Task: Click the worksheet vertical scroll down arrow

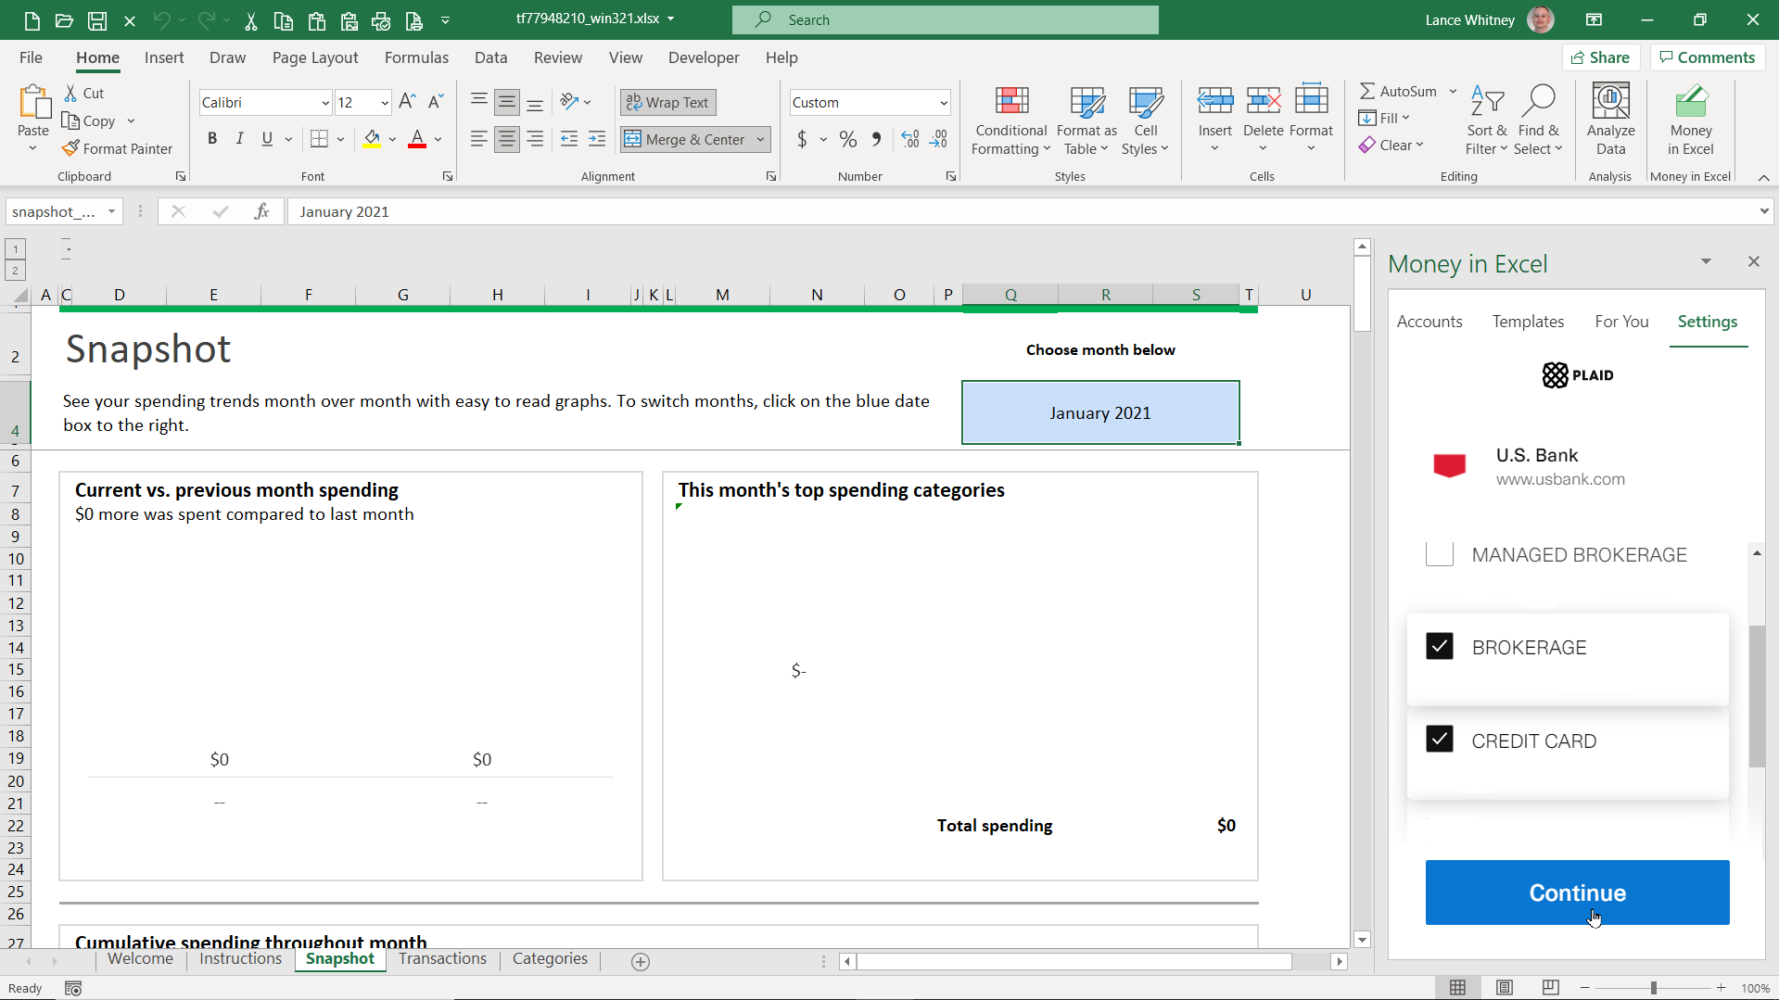Action: (1362, 940)
